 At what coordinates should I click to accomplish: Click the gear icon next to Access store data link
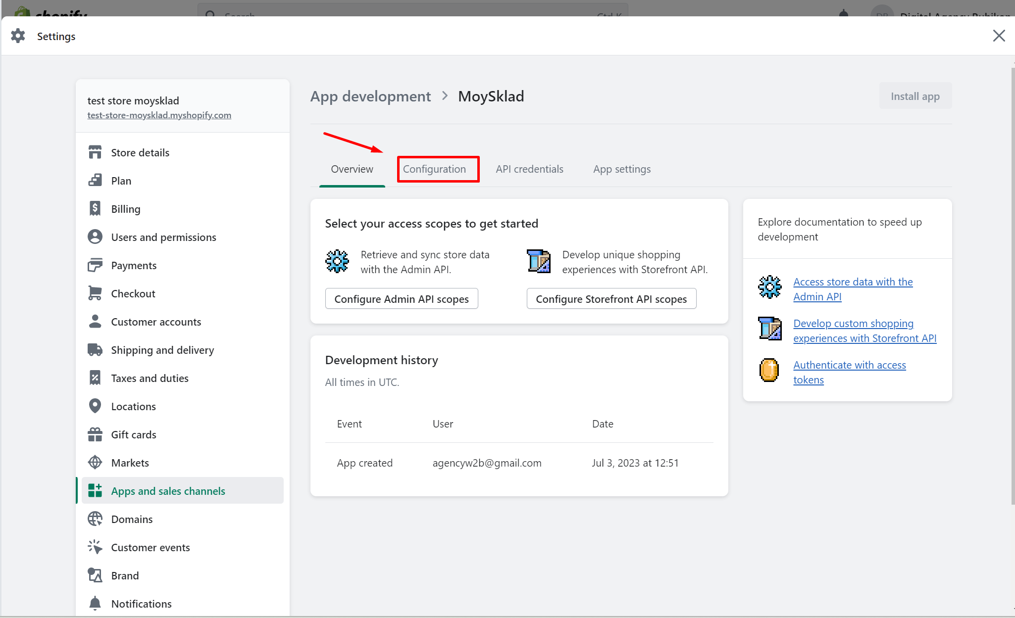pos(769,287)
